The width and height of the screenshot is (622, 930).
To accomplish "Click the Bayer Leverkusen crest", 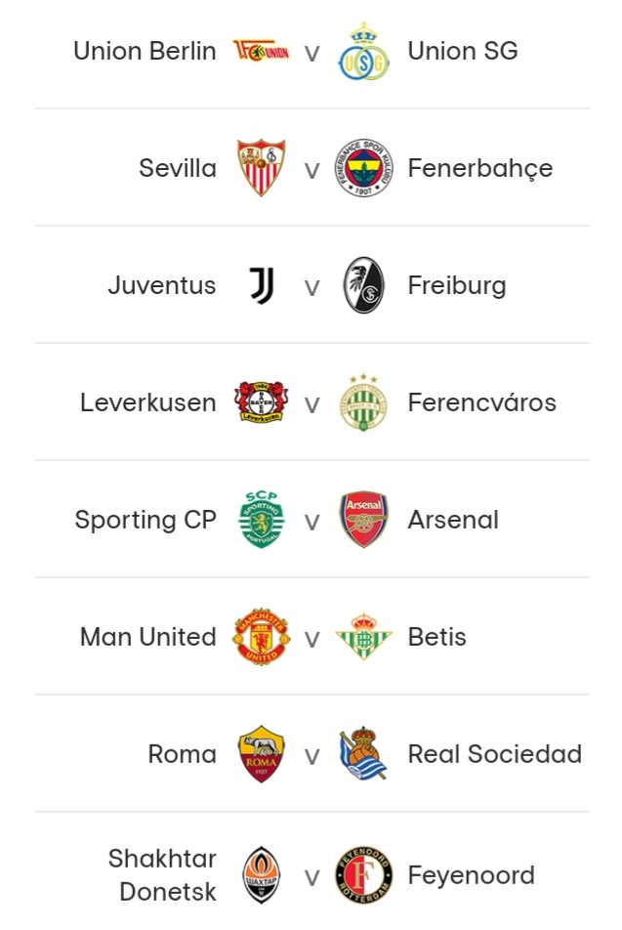I will 262,402.
